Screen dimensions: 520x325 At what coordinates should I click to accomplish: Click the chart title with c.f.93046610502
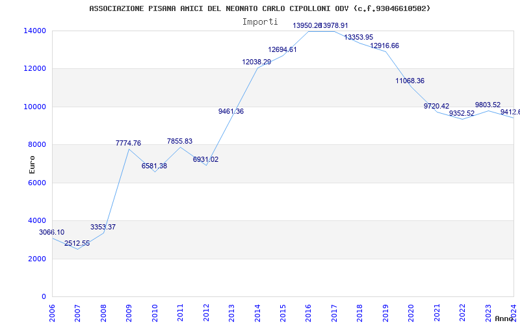click(x=259, y=8)
